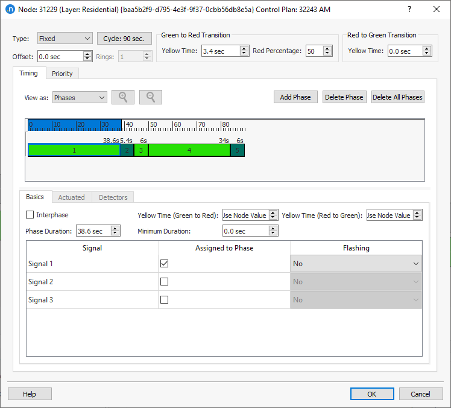
Task: Open Signal 1 Flashing dropdown
Action: [356, 264]
